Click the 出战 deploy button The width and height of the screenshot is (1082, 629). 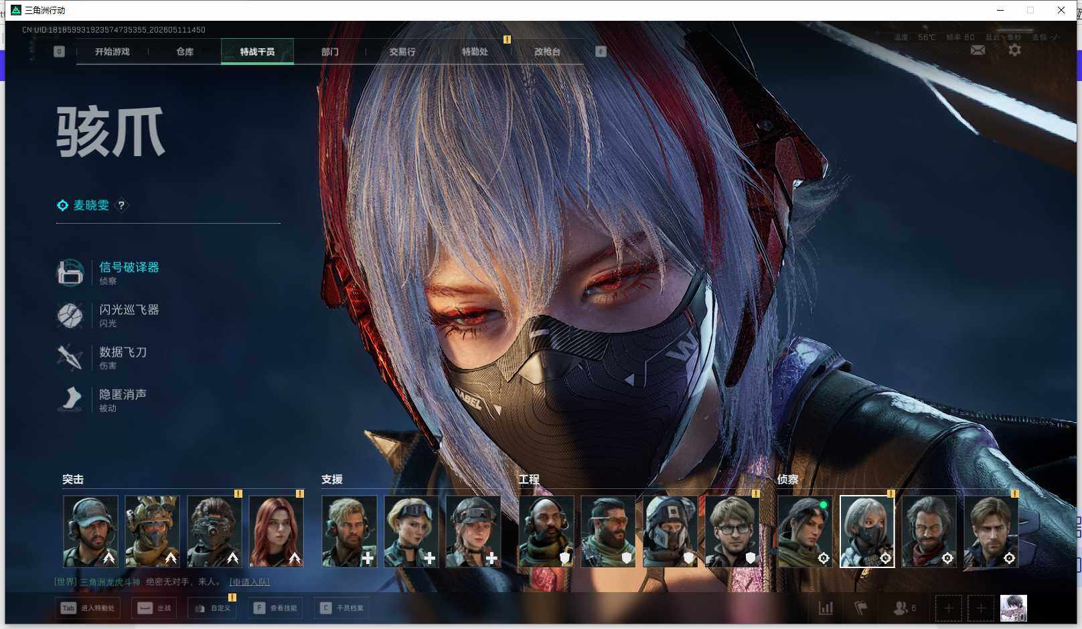(155, 608)
